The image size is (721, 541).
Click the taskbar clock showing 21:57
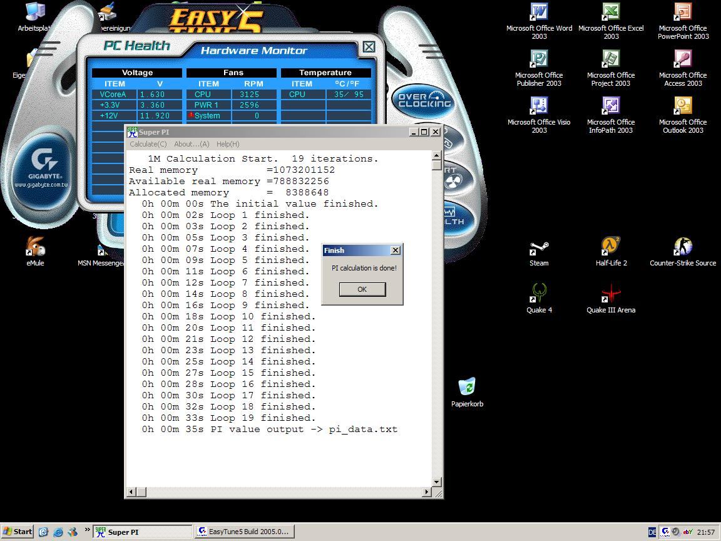pyautogui.click(x=706, y=532)
